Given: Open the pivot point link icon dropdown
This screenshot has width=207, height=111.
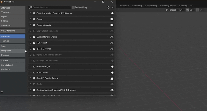Looking at the screenshot, I should [x=182, y=10].
